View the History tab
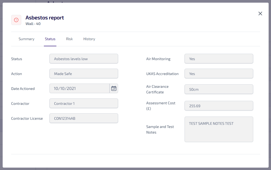Screen dimensions: 271x170 coord(89,39)
